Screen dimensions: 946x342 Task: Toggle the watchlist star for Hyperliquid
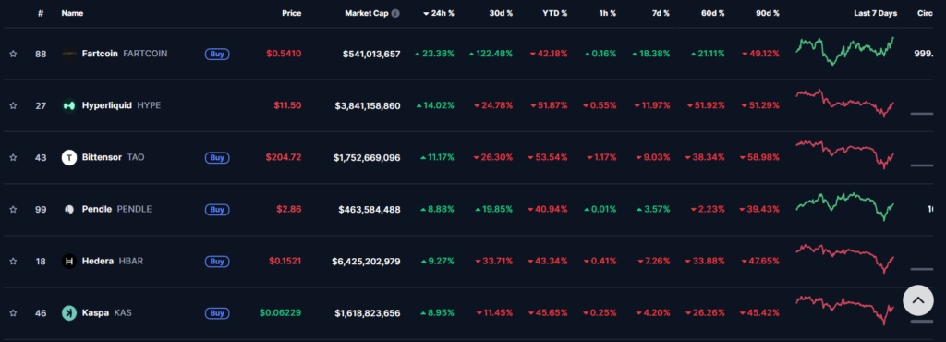[13, 105]
